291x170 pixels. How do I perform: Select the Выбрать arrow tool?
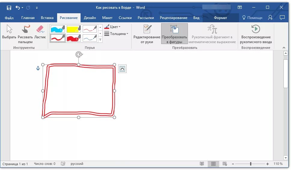[x=9, y=32]
